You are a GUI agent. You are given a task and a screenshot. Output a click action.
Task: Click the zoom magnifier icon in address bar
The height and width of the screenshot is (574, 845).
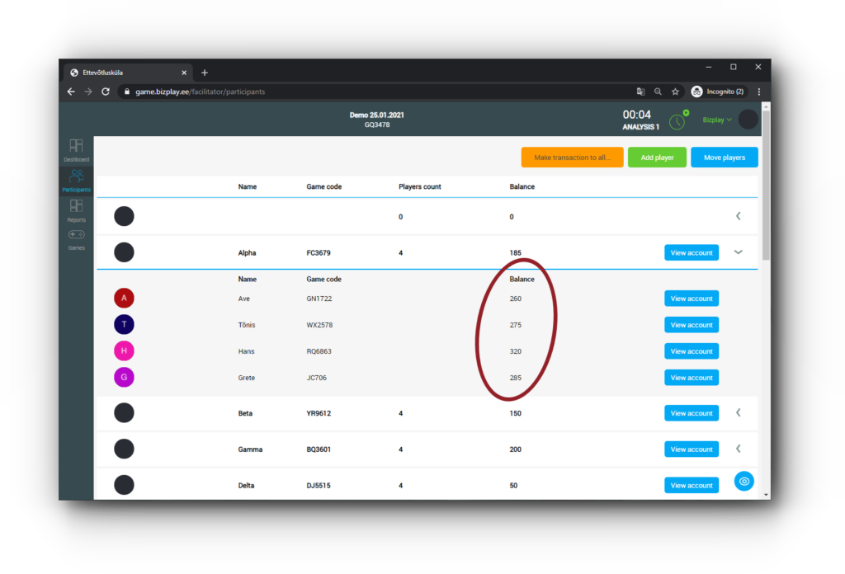coord(658,92)
